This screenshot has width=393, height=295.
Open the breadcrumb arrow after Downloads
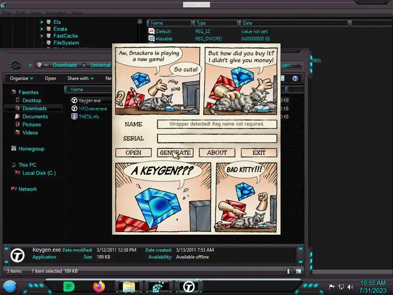(83, 65)
